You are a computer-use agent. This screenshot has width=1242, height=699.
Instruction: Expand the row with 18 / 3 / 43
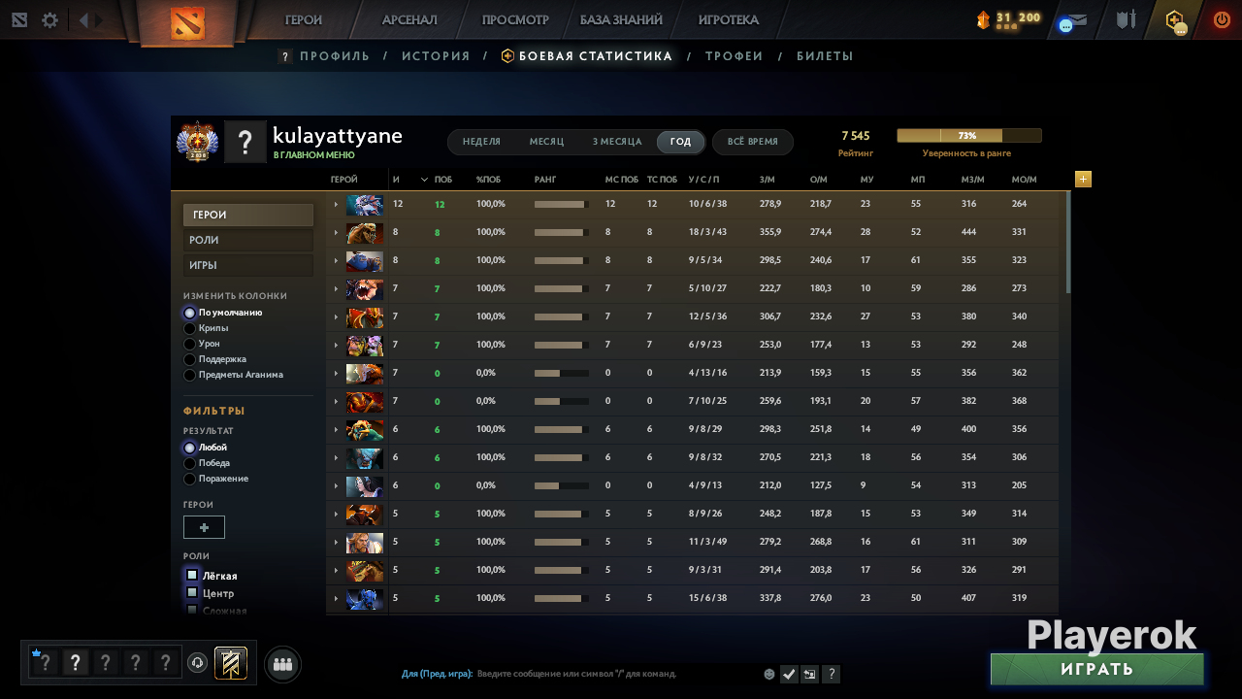point(336,233)
